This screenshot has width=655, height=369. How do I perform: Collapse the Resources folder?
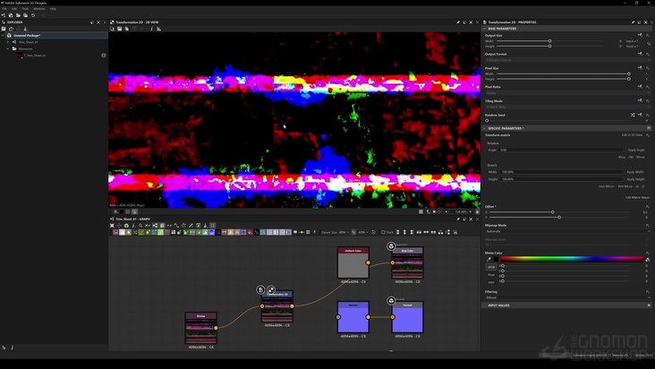pos(8,48)
